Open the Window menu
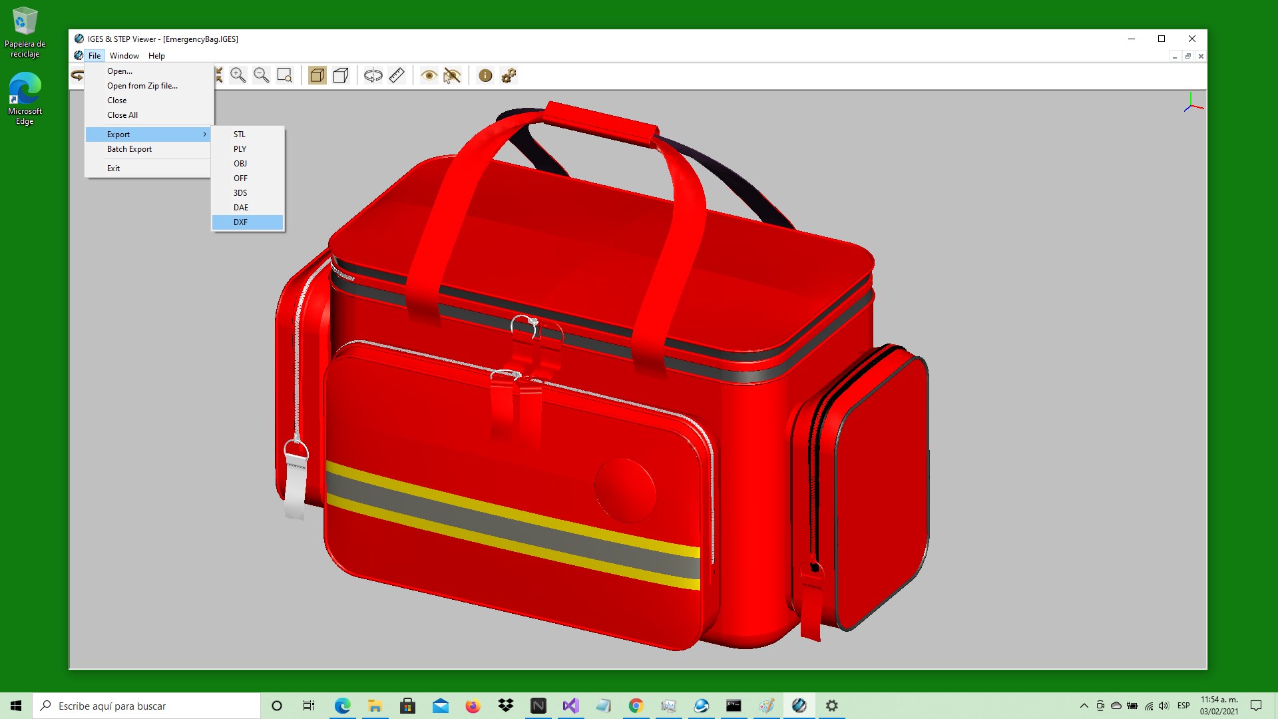The image size is (1278, 719). pos(124,56)
